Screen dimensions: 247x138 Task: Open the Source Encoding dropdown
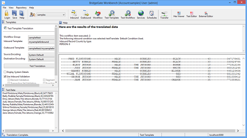pos(41,55)
